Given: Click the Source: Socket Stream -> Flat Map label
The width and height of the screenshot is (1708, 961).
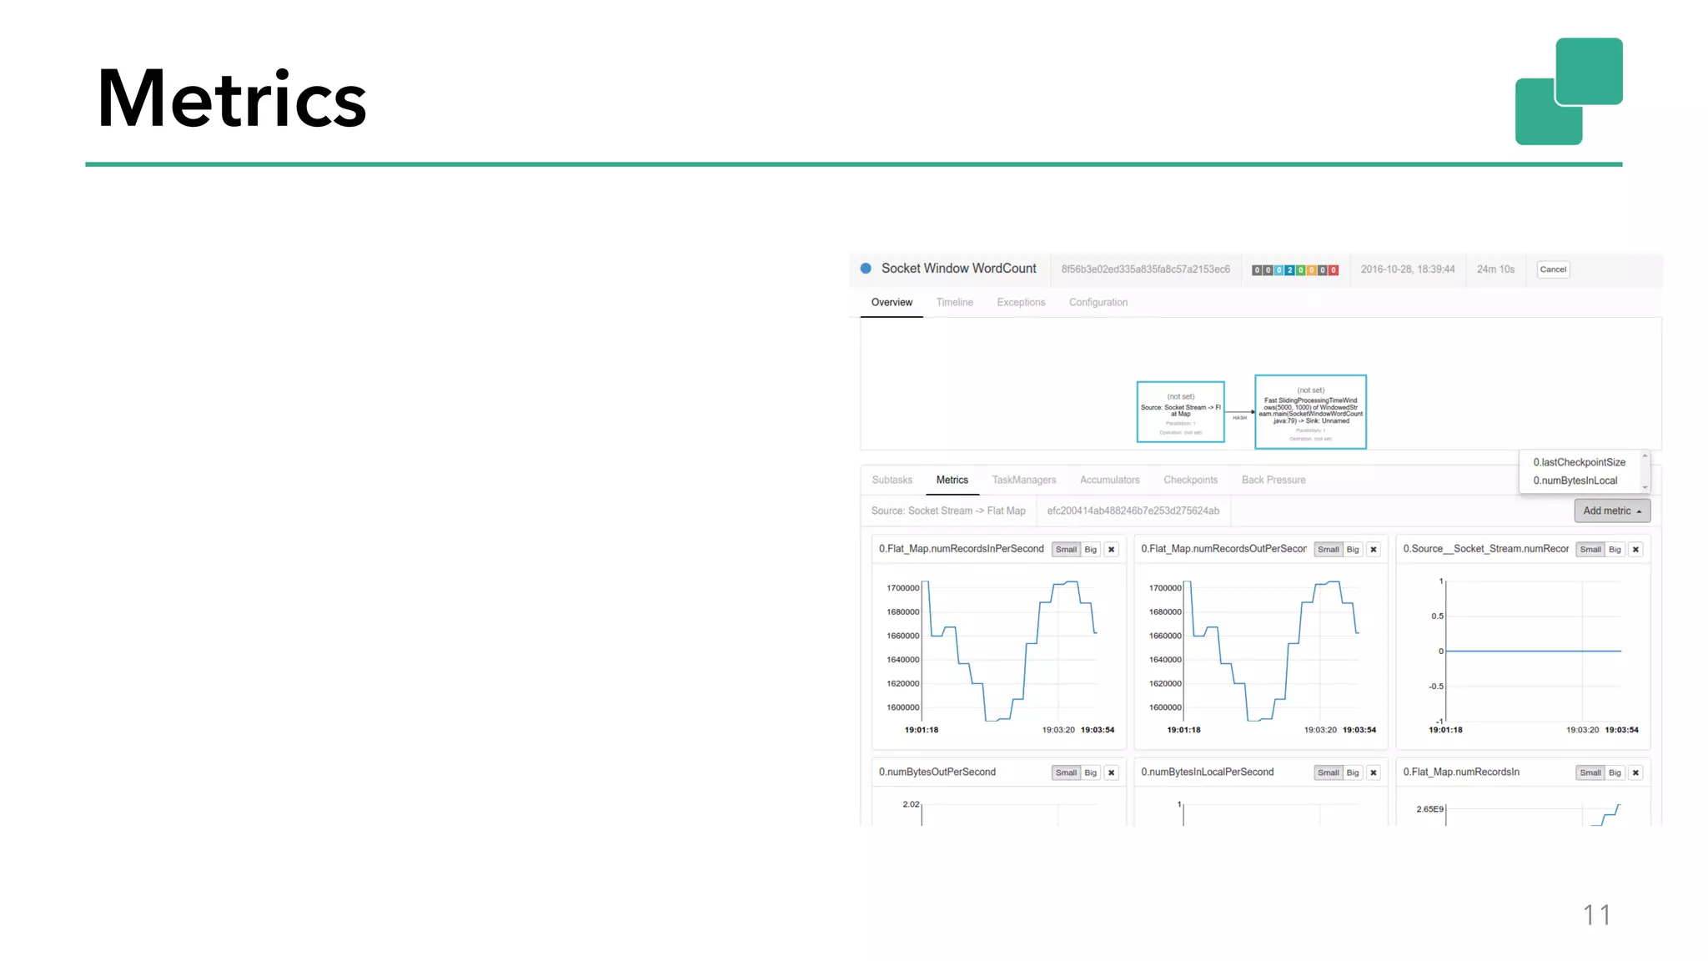Looking at the screenshot, I should [x=948, y=511].
